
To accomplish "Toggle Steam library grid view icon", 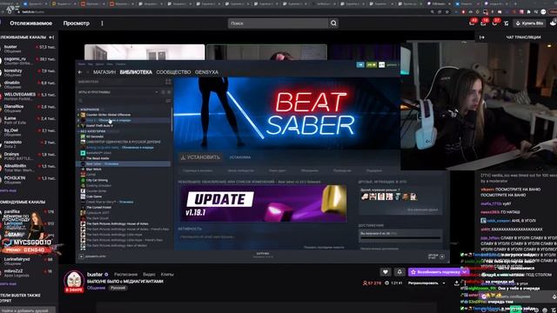I will click(168, 82).
